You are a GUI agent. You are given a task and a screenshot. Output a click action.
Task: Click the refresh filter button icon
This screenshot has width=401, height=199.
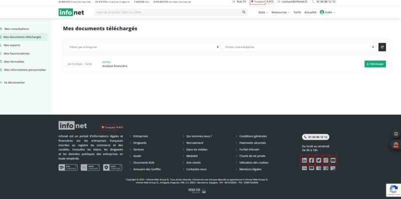coord(382,47)
